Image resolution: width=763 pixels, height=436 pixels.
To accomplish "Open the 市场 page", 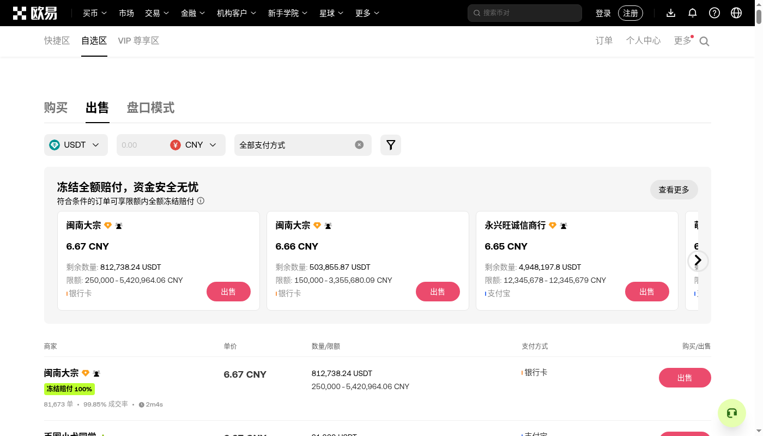I will (x=126, y=13).
